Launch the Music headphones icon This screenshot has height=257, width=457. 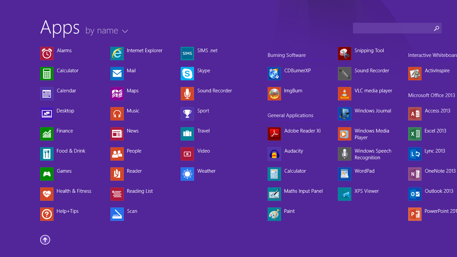[117, 114]
